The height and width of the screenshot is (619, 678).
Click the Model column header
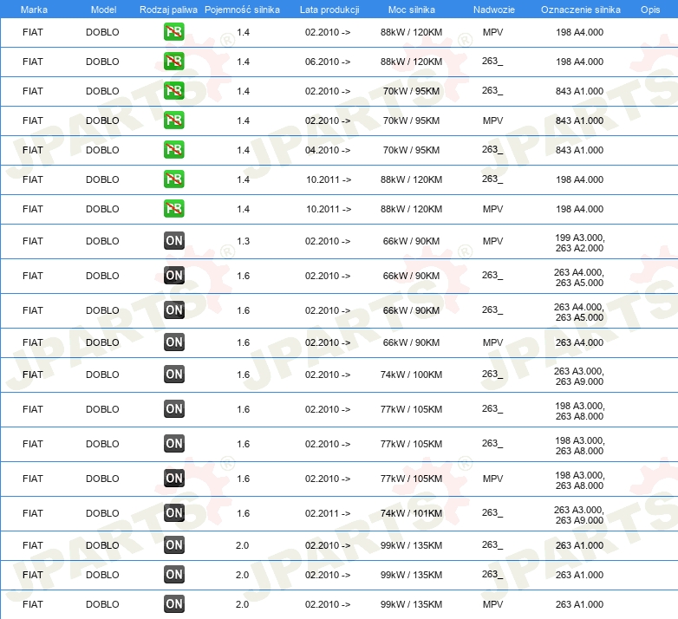pyautogui.click(x=103, y=10)
